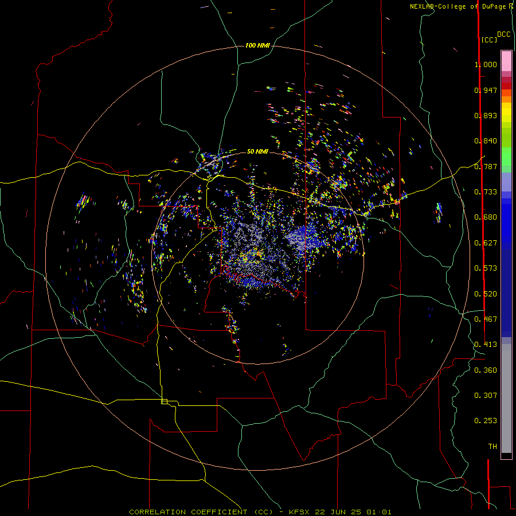Click the 0.467 value on the color scale

point(486,319)
